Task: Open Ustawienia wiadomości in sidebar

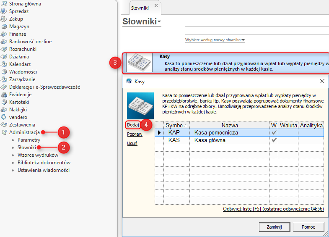Action: (44, 170)
